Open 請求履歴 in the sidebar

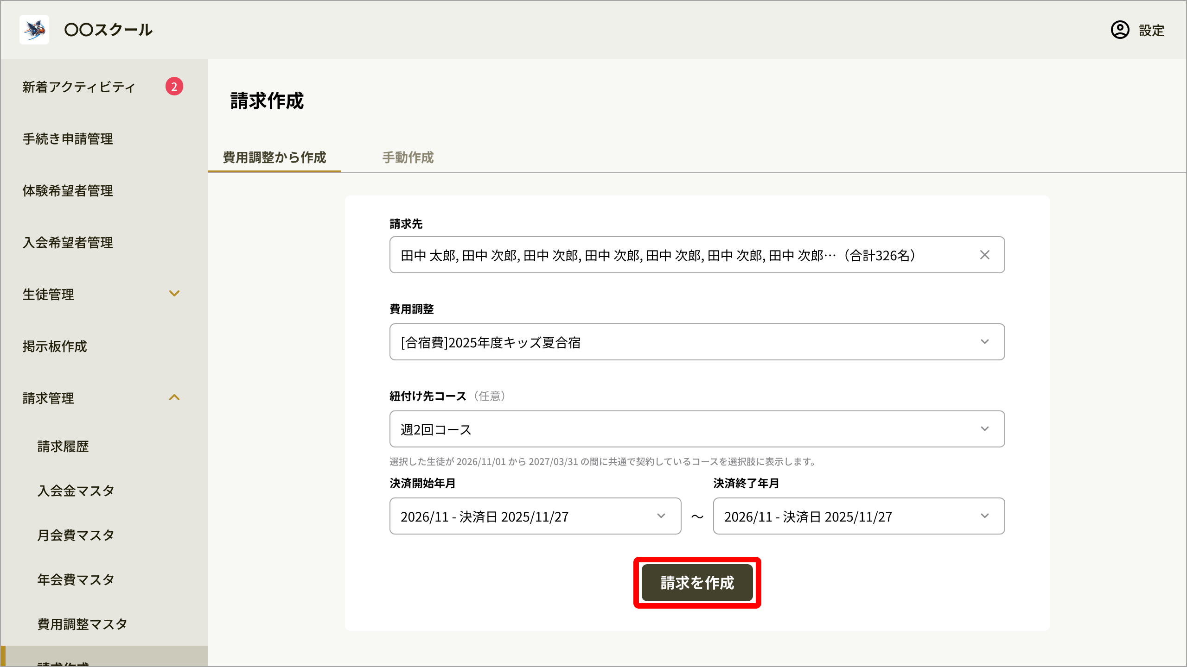point(63,447)
